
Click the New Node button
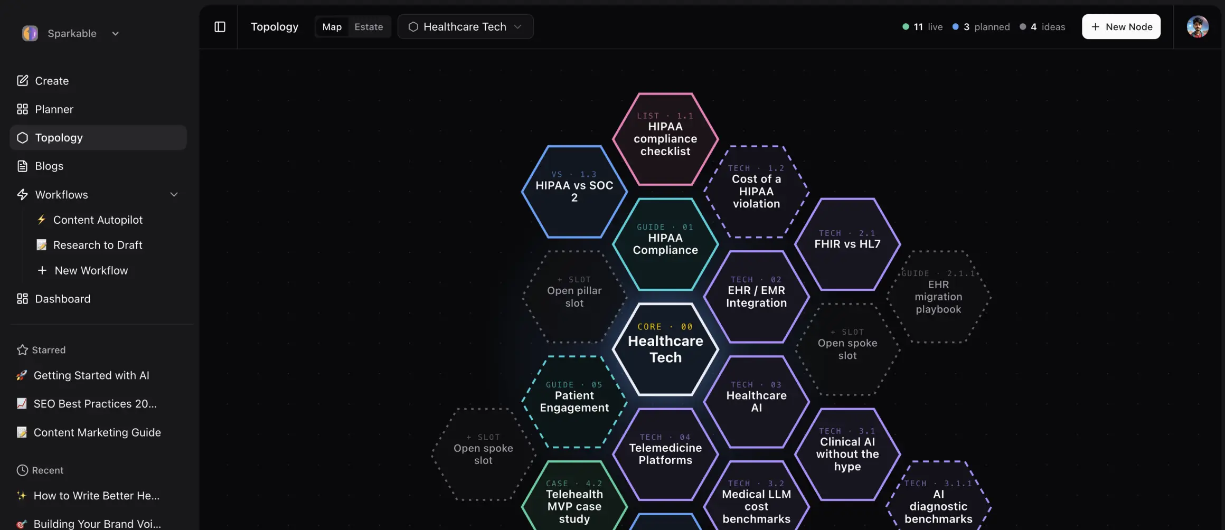click(x=1121, y=27)
